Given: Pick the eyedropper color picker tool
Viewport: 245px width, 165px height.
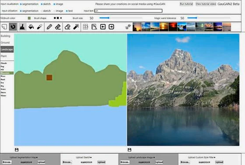Looking at the screenshot, I should click(x=40, y=27).
